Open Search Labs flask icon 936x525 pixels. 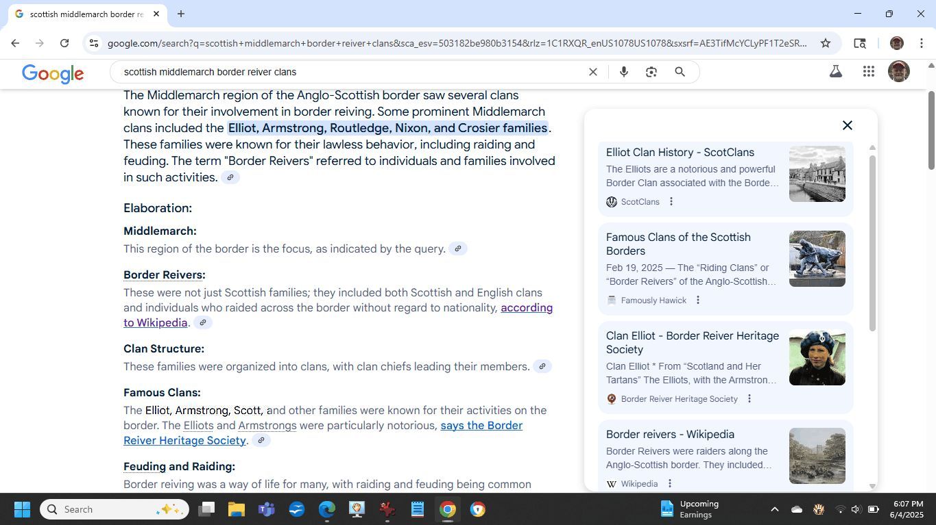(835, 71)
